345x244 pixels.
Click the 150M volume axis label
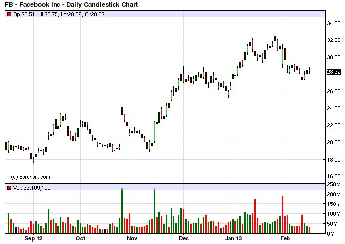coord(334,204)
